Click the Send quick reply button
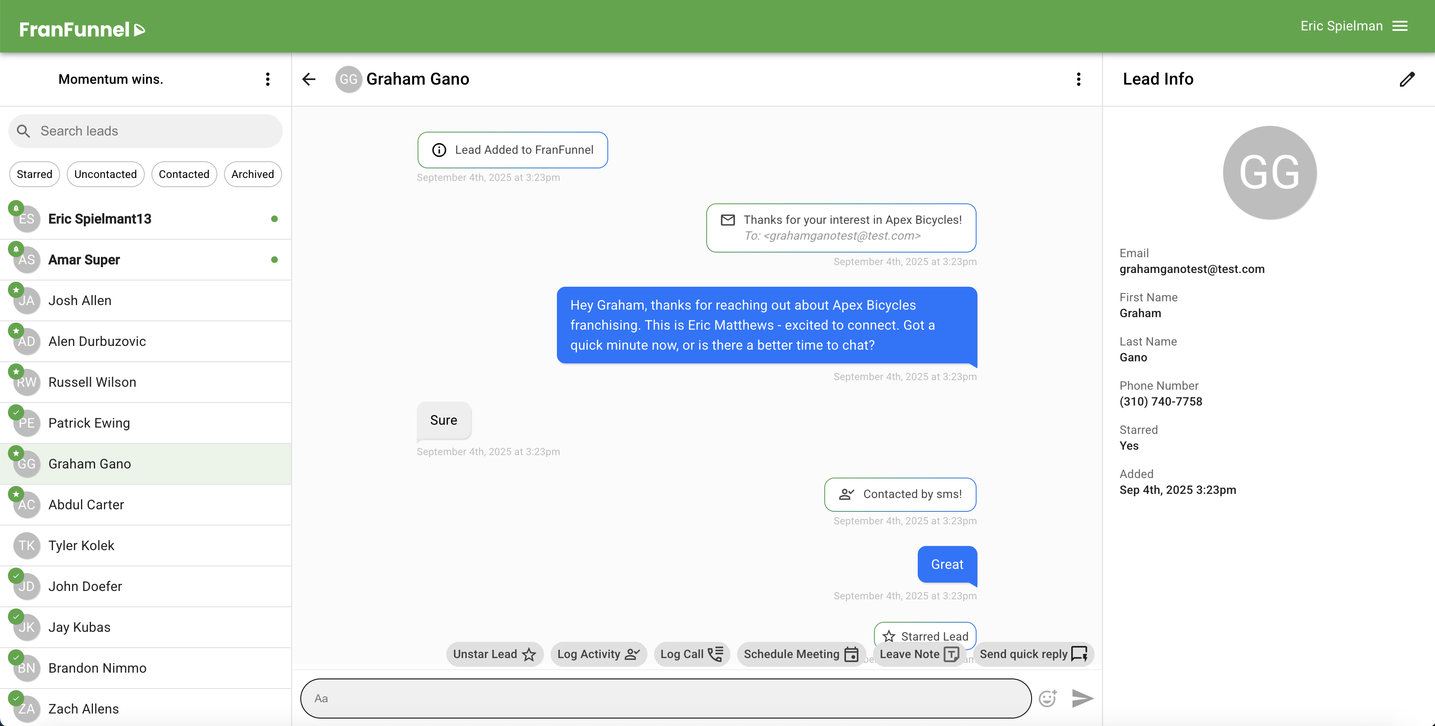Screen dimensions: 1435x726 tap(1034, 654)
